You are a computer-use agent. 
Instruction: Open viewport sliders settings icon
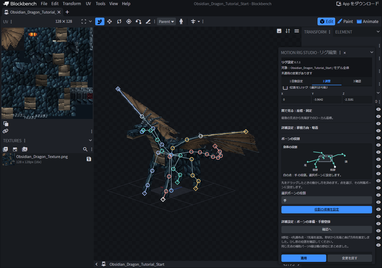coord(288,31)
